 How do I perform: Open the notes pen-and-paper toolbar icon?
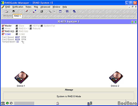[26, 11]
